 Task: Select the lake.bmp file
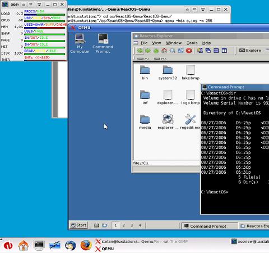pos(191,73)
